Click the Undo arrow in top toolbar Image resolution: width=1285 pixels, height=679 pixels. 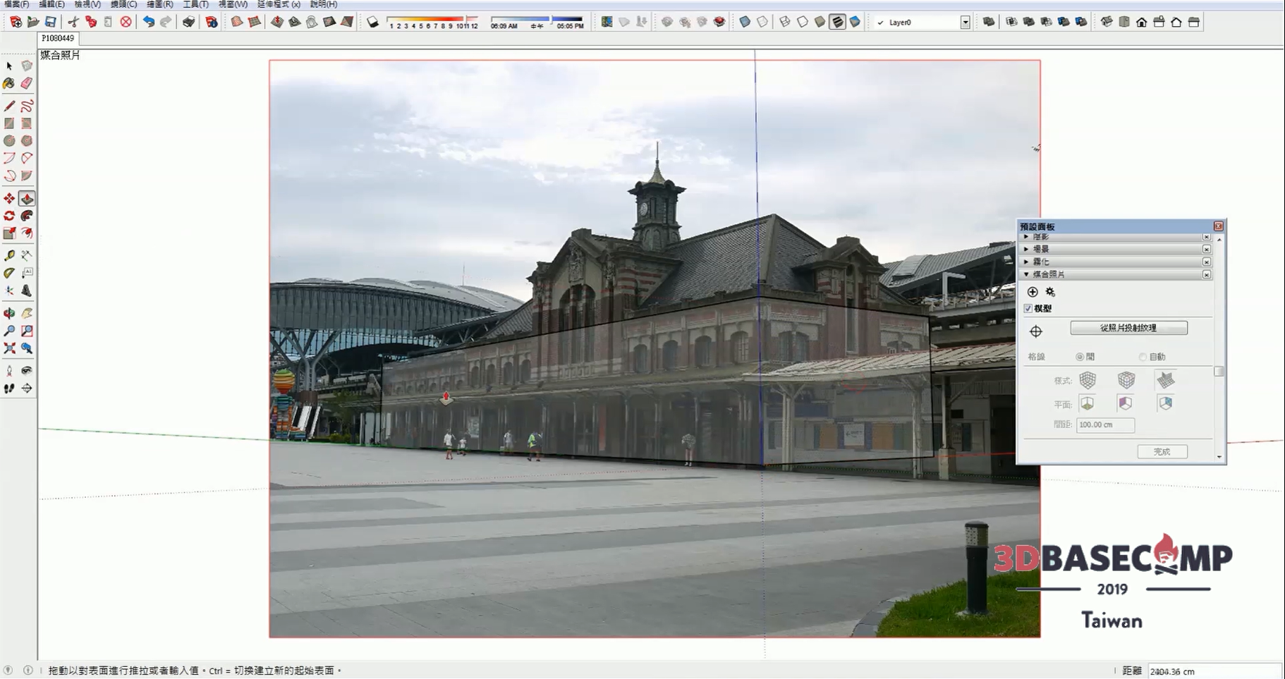click(148, 22)
